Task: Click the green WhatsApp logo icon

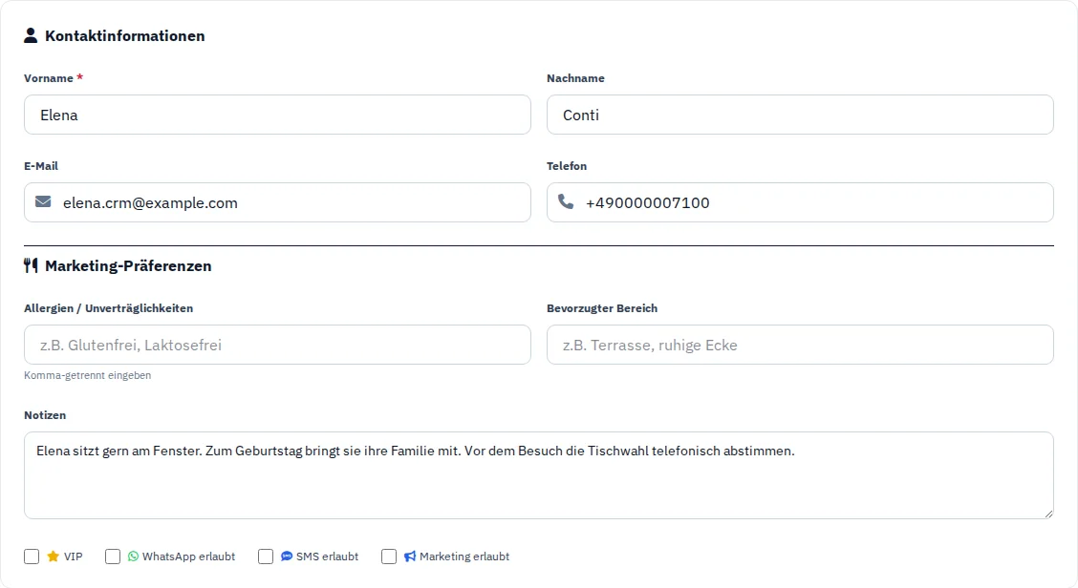Action: coord(134,556)
